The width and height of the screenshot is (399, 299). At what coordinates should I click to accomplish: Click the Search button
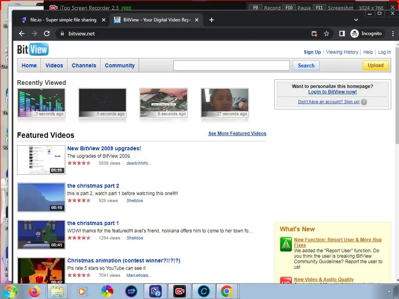306,65
